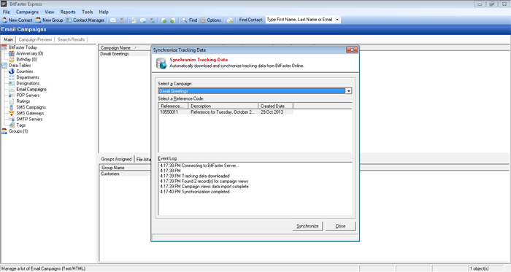The height and width of the screenshot is (272, 511).
Task: Select Data Tables tree node
Action: click(x=20, y=66)
